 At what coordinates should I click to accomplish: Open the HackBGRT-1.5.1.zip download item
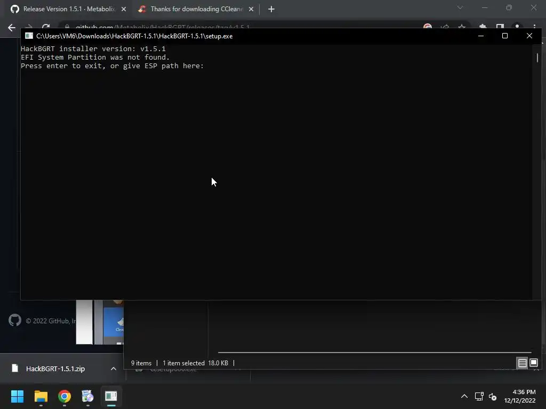[x=55, y=369]
